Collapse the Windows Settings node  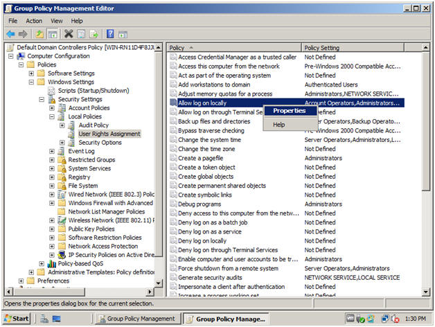[31, 82]
